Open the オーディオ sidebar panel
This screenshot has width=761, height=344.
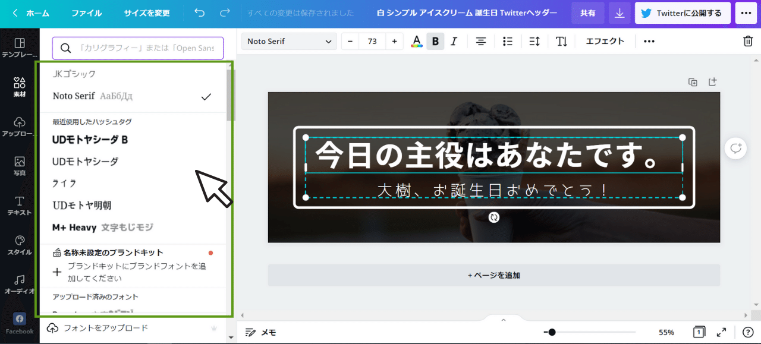pos(20,285)
